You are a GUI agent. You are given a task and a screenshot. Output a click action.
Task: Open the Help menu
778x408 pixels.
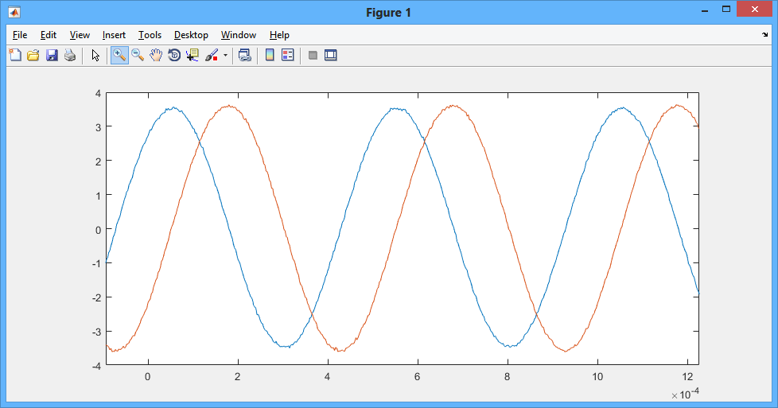279,35
